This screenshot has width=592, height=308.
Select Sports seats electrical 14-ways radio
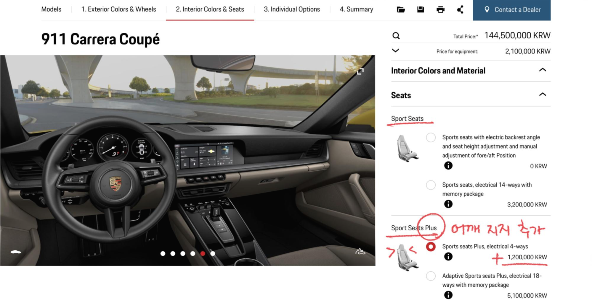click(431, 185)
